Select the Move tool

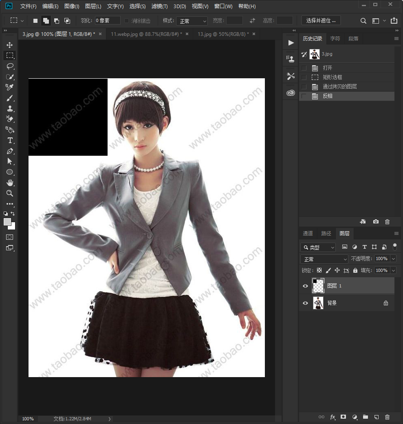[10, 45]
